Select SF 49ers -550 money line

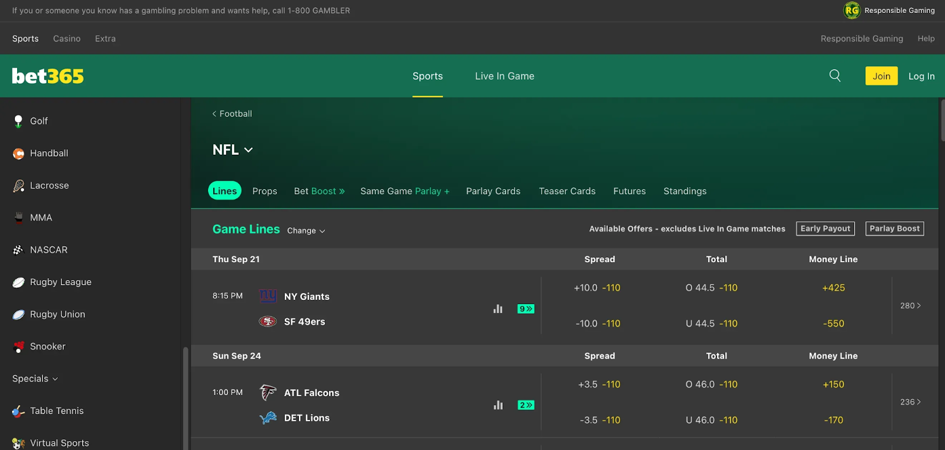(833, 324)
